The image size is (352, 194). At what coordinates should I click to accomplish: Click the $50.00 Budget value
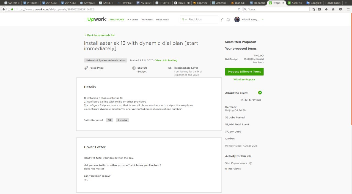[x=142, y=68]
